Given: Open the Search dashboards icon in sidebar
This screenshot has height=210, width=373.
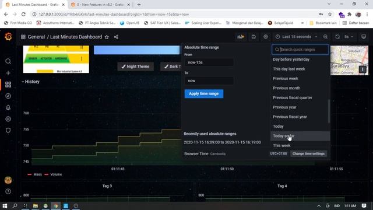Looking at the screenshot, I should (8, 61).
